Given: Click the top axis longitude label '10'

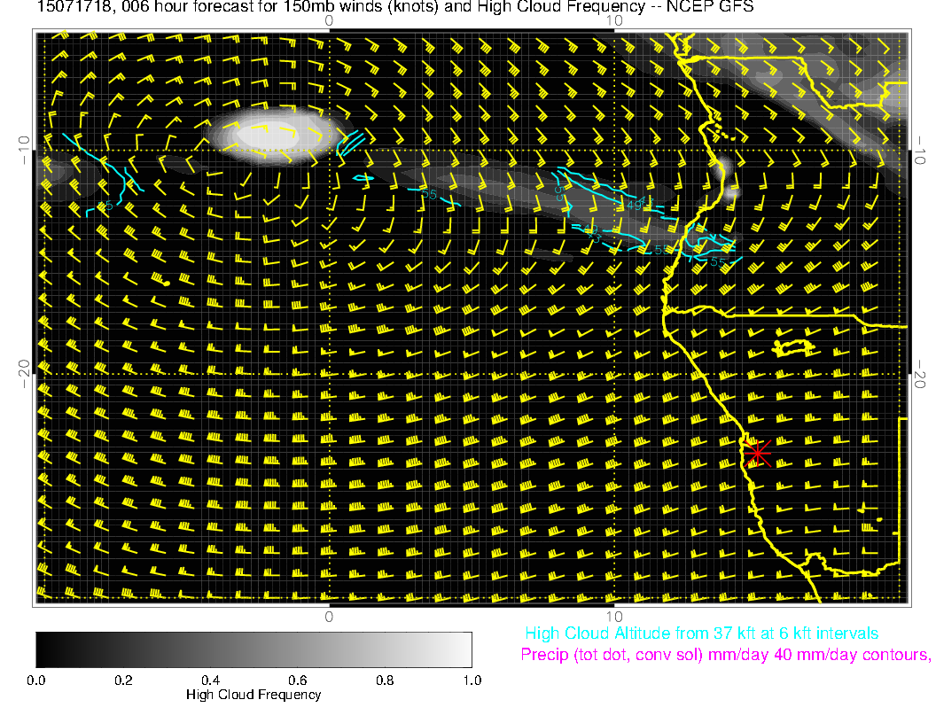Looking at the screenshot, I should 614,21.
